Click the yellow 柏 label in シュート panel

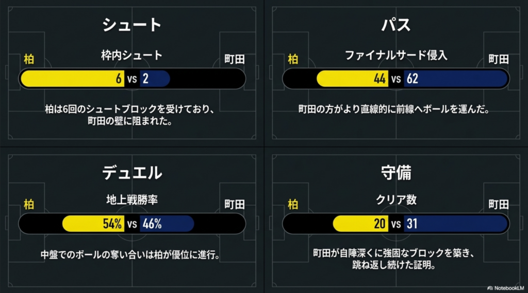(x=29, y=59)
